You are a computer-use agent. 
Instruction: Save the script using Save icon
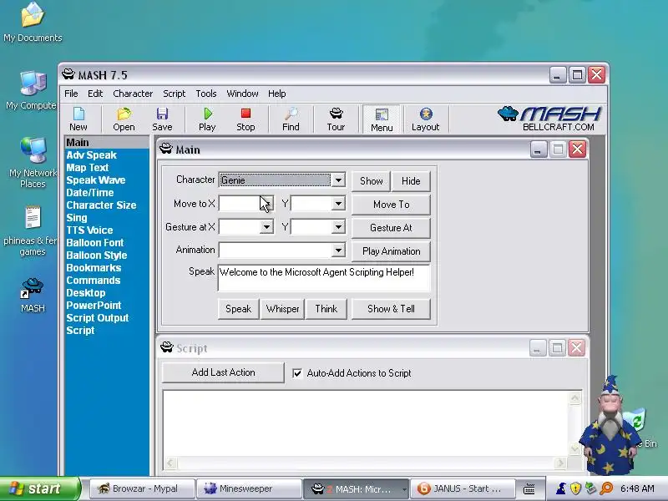click(x=162, y=119)
